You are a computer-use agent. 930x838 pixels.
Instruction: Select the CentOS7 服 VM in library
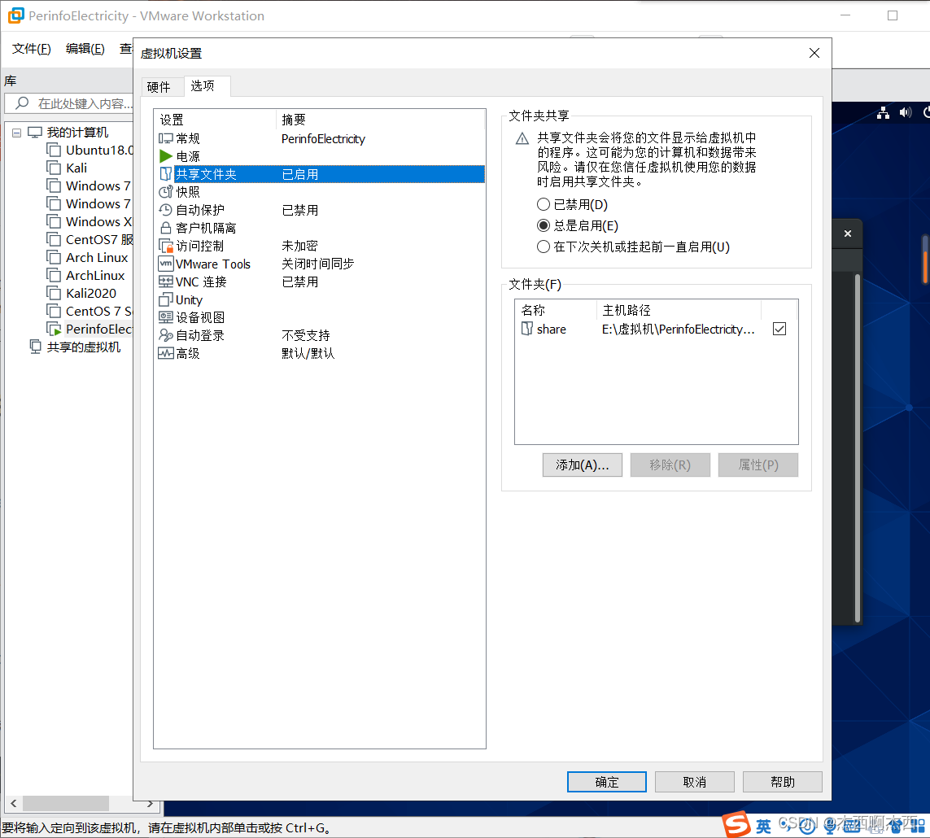click(99, 239)
